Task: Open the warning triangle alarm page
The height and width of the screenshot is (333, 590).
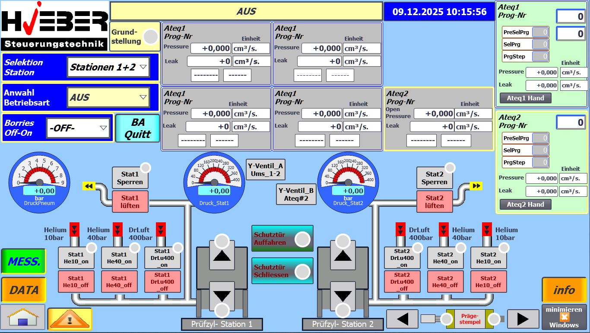Action: pos(69,319)
